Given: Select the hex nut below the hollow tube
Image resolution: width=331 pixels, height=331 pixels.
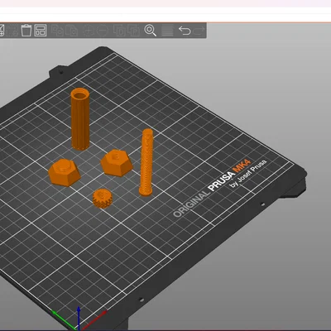Looking at the screenshot, I should [65, 172].
